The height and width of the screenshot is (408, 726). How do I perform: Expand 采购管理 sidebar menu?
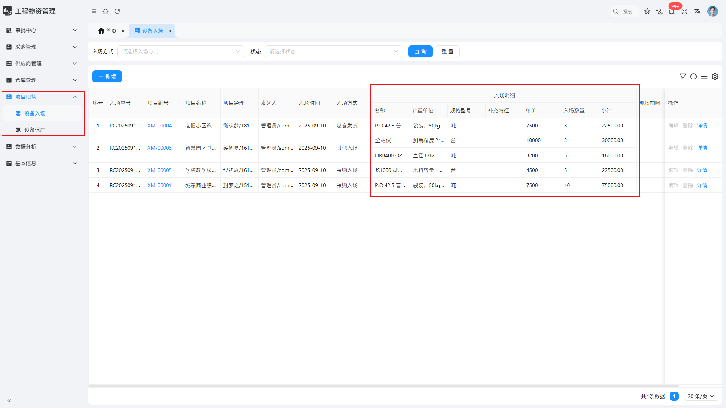coord(42,47)
